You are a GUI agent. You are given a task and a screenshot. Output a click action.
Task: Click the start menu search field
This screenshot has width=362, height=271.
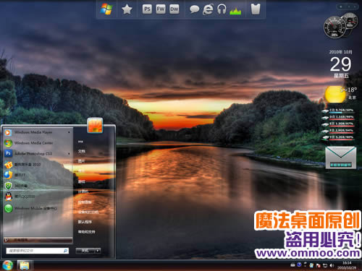click(37, 251)
